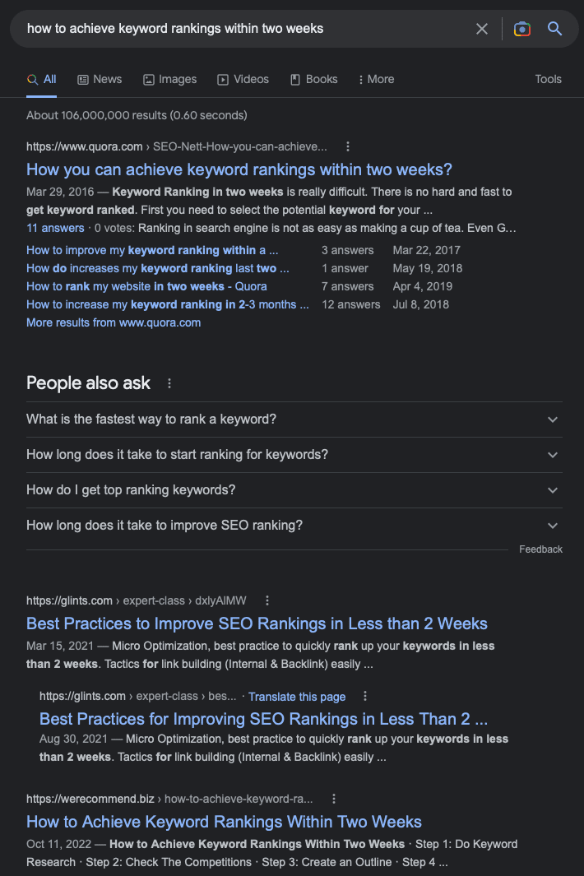
Task: Open the three-dot menu beside the first glints.com result
Action: tap(267, 600)
